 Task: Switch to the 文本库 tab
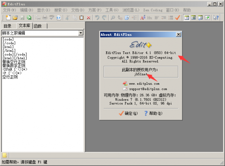24,25
